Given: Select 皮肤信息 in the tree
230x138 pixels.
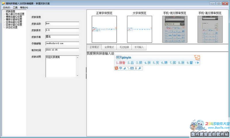Looking at the screenshot, I should coord(10,11).
